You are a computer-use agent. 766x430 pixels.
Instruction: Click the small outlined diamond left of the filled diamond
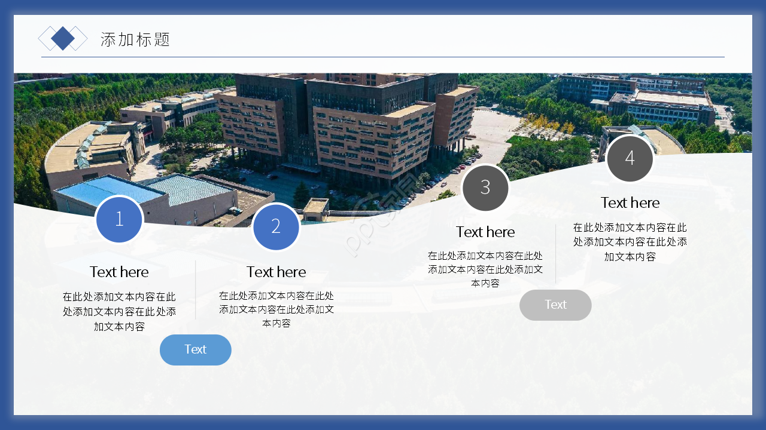pos(47,37)
